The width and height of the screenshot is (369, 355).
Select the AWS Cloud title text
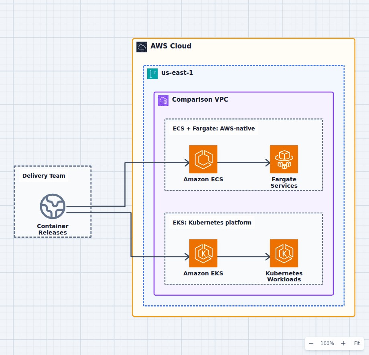171,46
